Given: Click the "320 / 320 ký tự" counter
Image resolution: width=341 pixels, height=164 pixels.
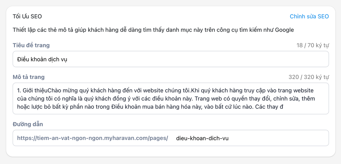Looking at the screenshot, I should point(309,77).
